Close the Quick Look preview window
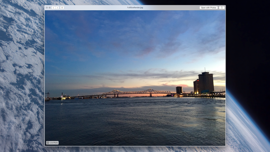This screenshot has width=270, height=152. (x=47, y=8)
